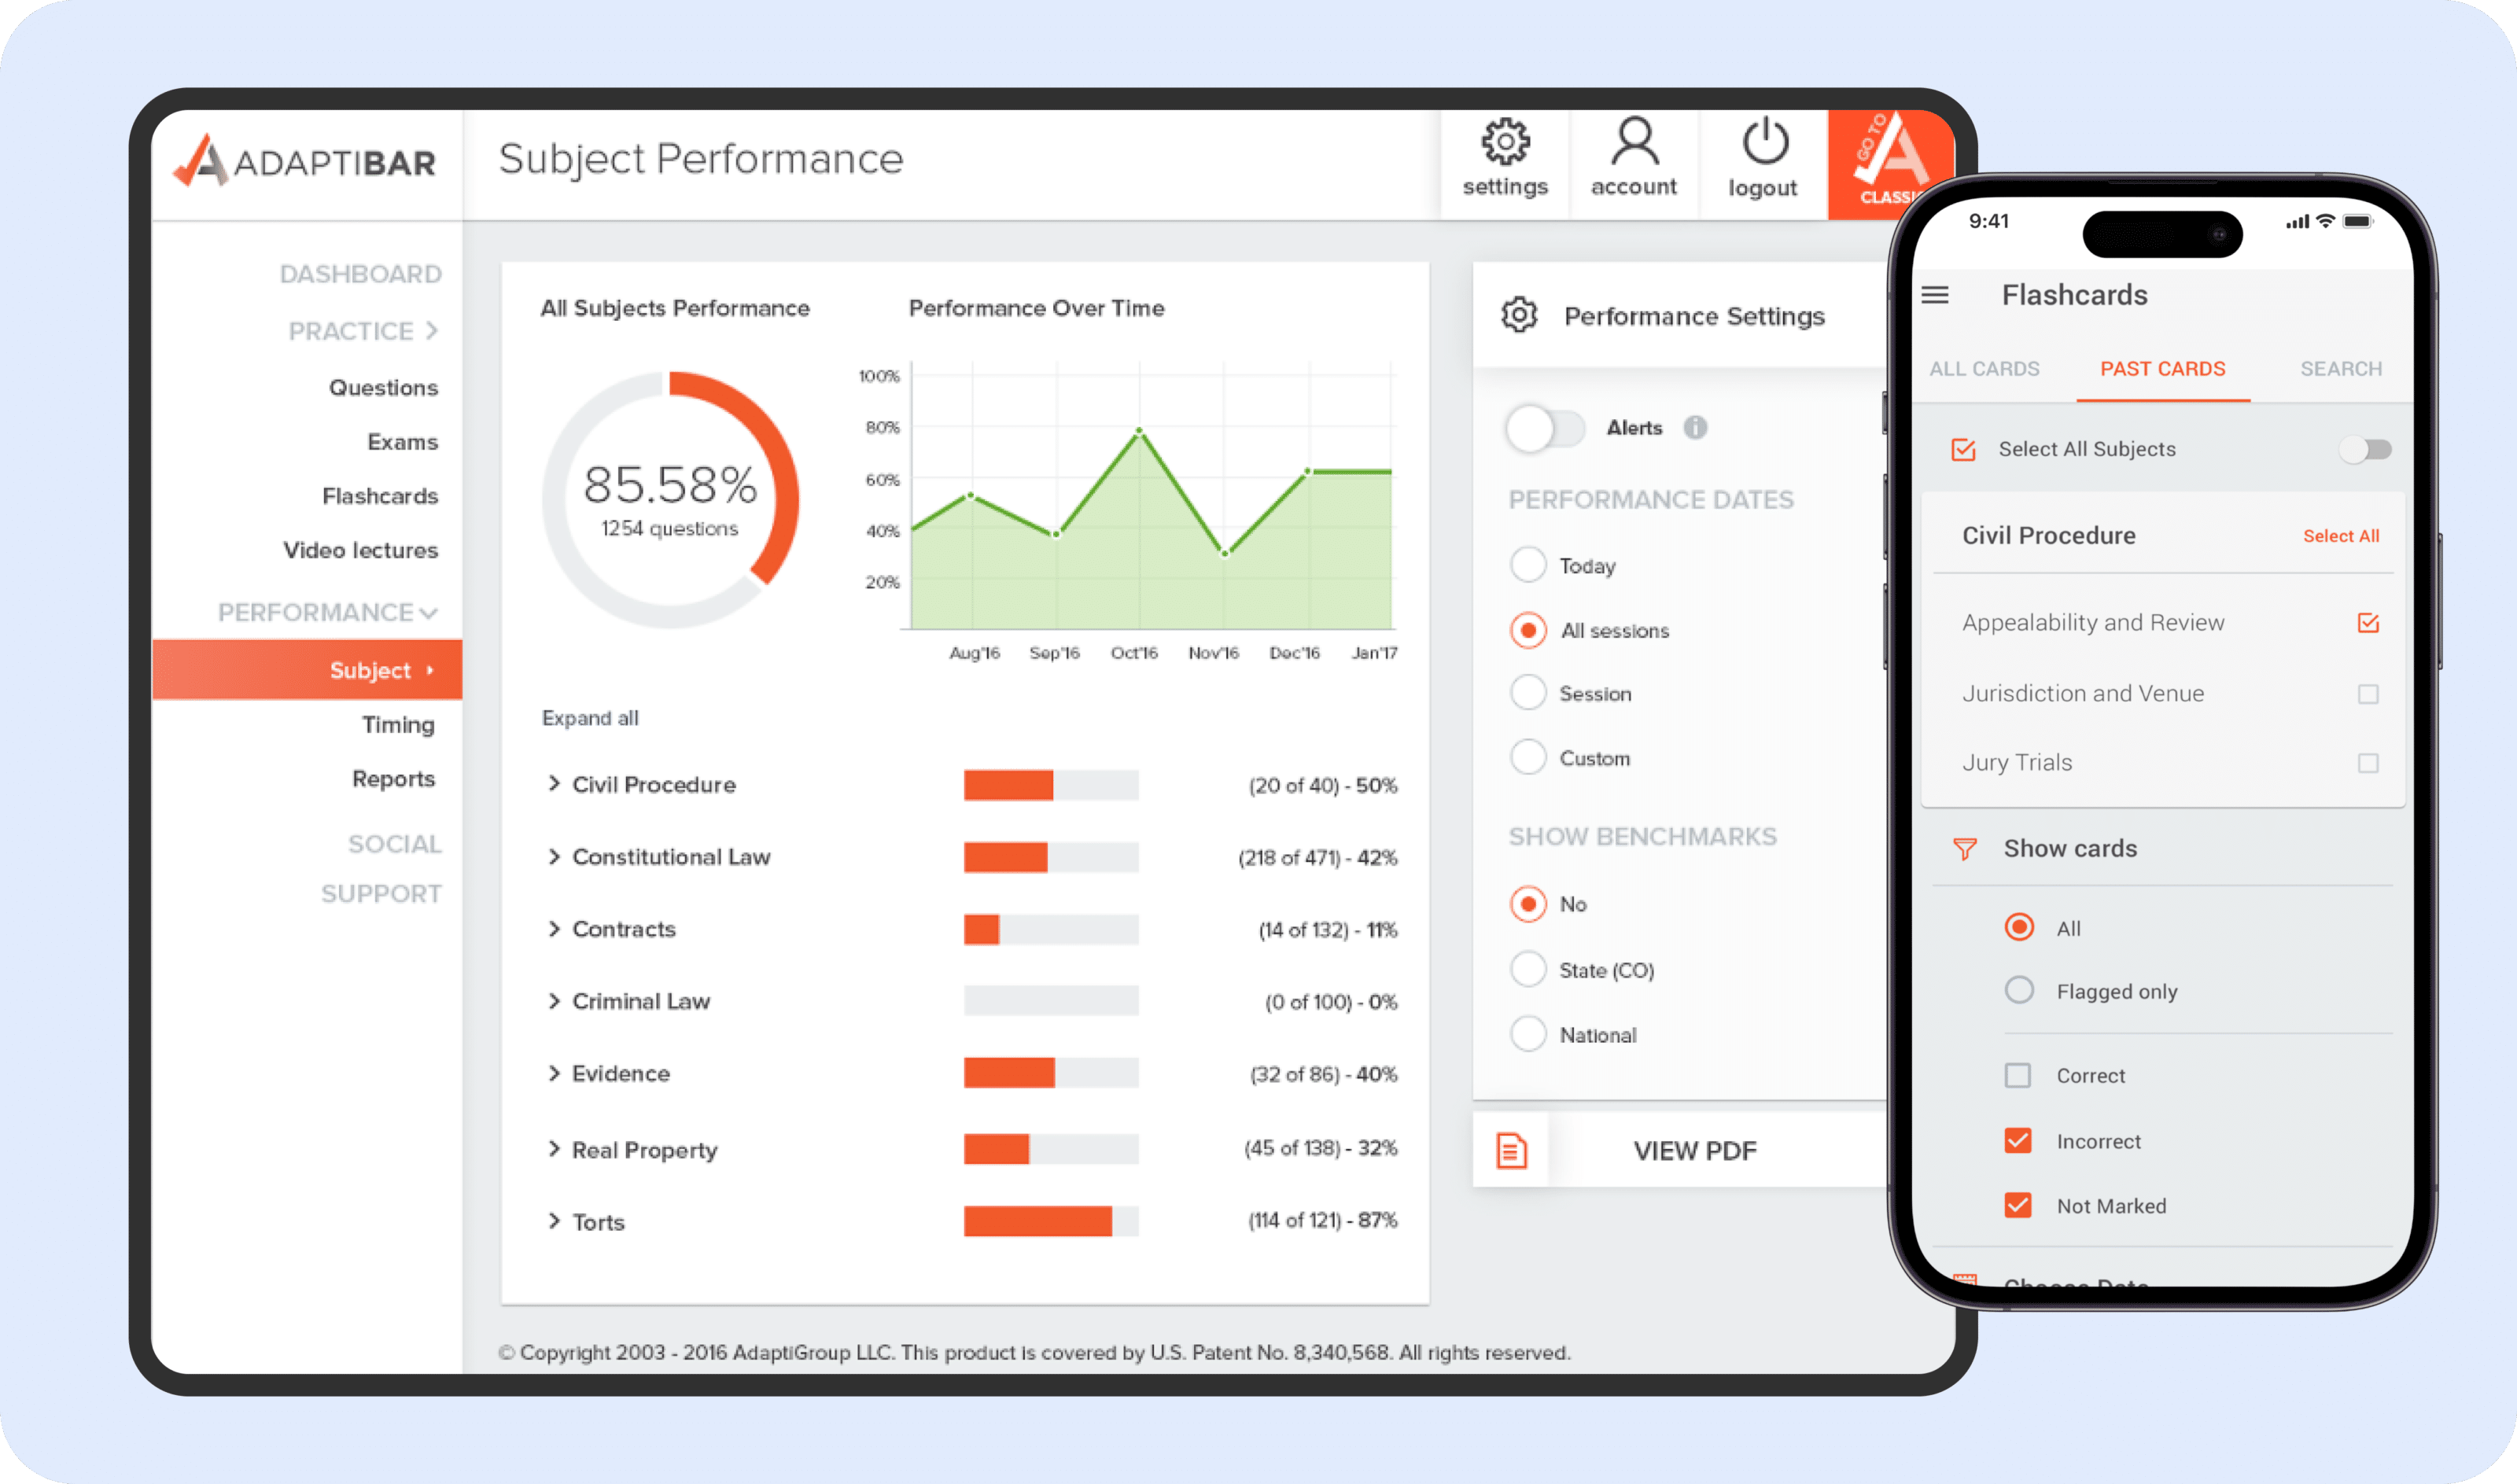The width and height of the screenshot is (2517, 1484).
Task: Tap phone Wi-Fi status icon
Action: click(x=2326, y=221)
